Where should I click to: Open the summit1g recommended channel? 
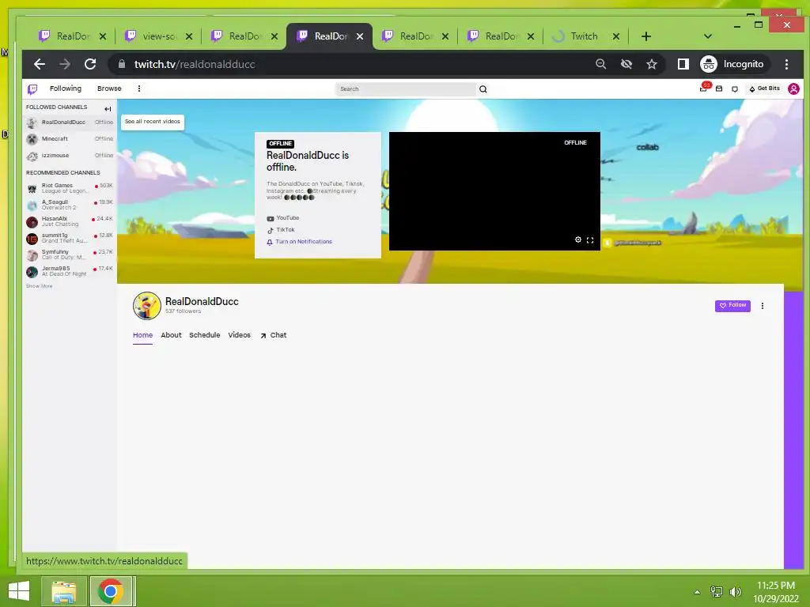tap(70, 238)
